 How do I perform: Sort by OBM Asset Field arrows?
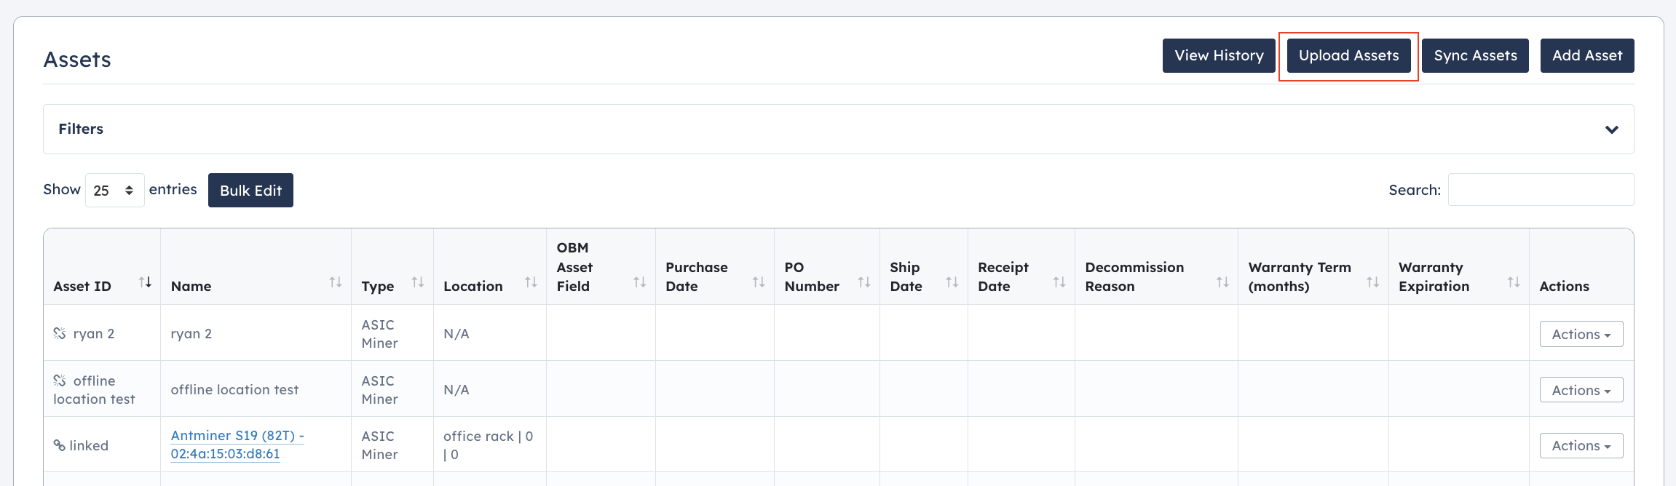pos(640,282)
